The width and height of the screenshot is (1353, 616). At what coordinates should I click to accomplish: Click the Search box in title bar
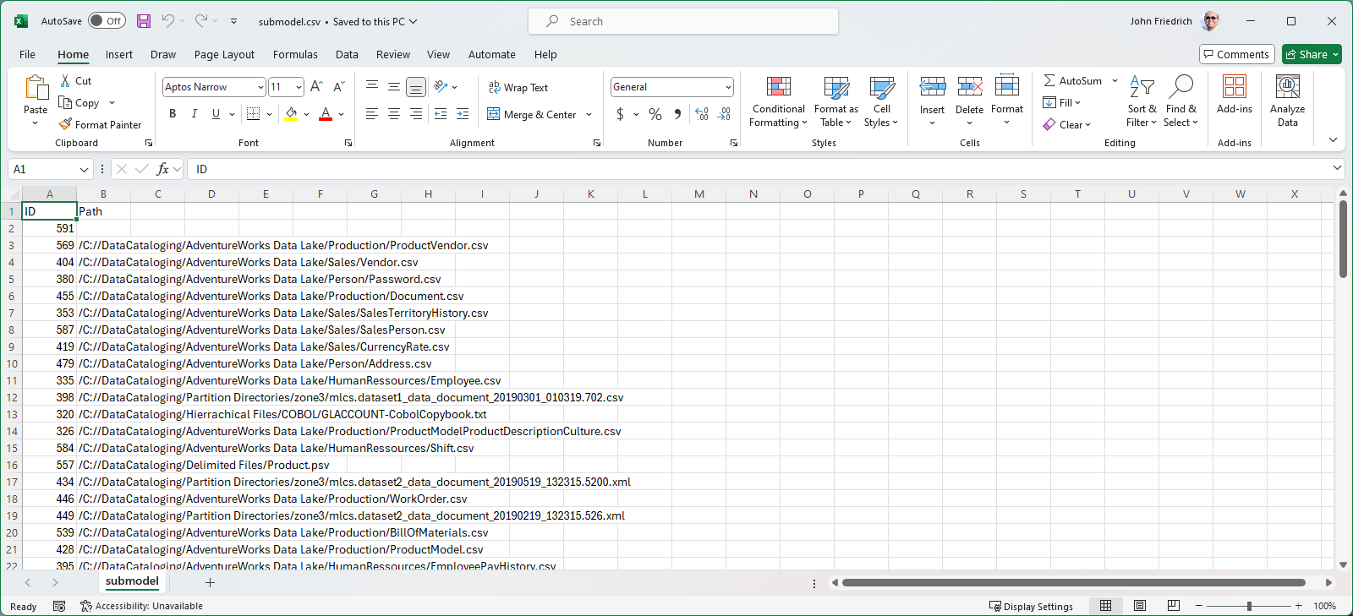click(x=683, y=21)
